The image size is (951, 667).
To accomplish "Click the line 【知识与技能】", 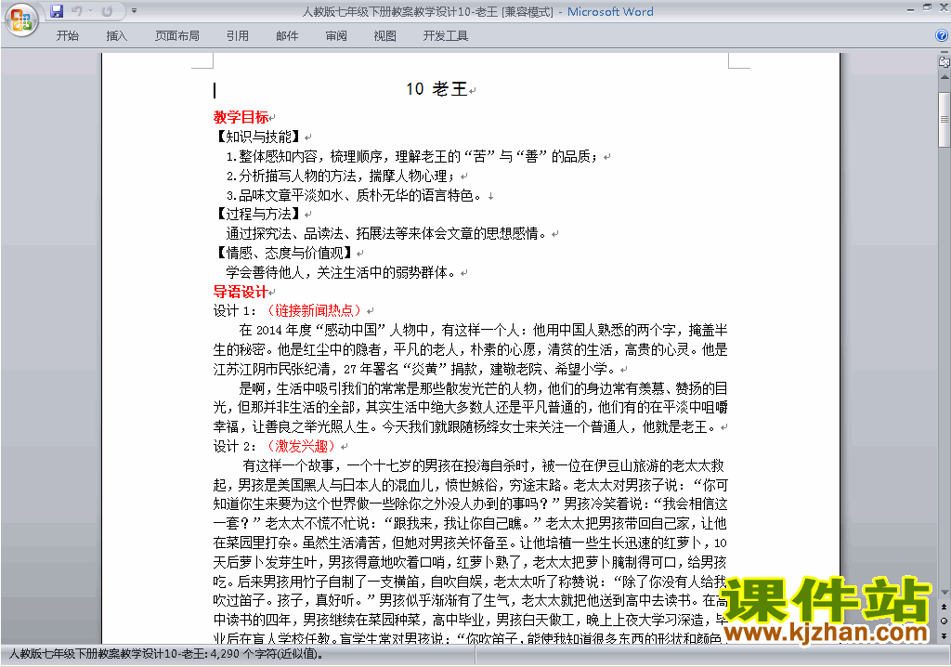I will [259, 137].
